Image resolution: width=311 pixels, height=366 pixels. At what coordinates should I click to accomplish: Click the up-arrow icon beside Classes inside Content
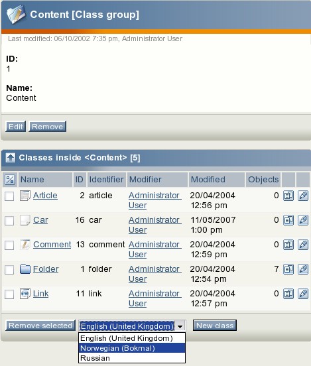(10, 158)
